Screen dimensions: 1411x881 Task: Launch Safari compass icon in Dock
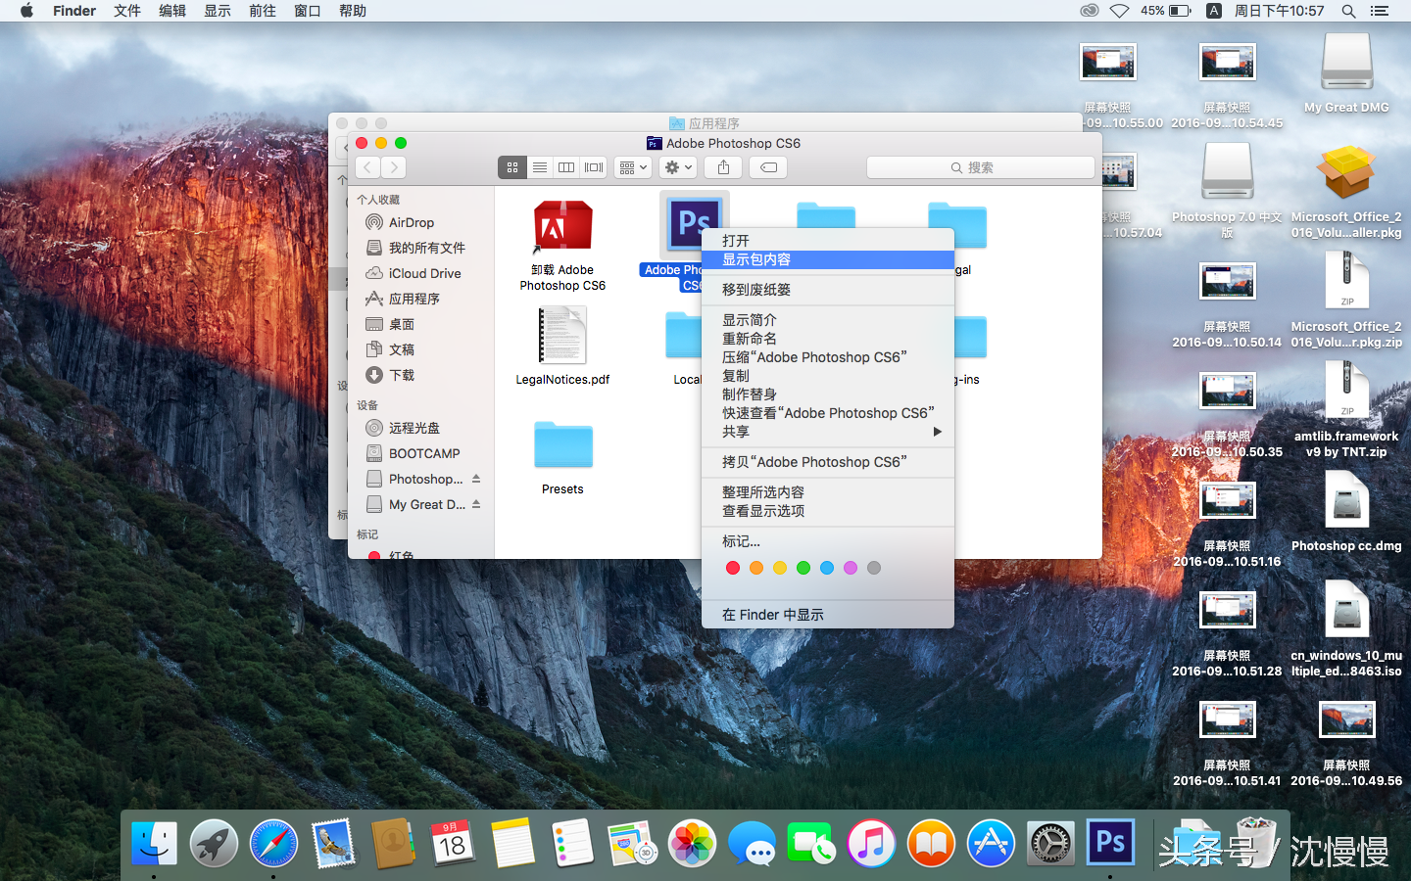(x=273, y=843)
